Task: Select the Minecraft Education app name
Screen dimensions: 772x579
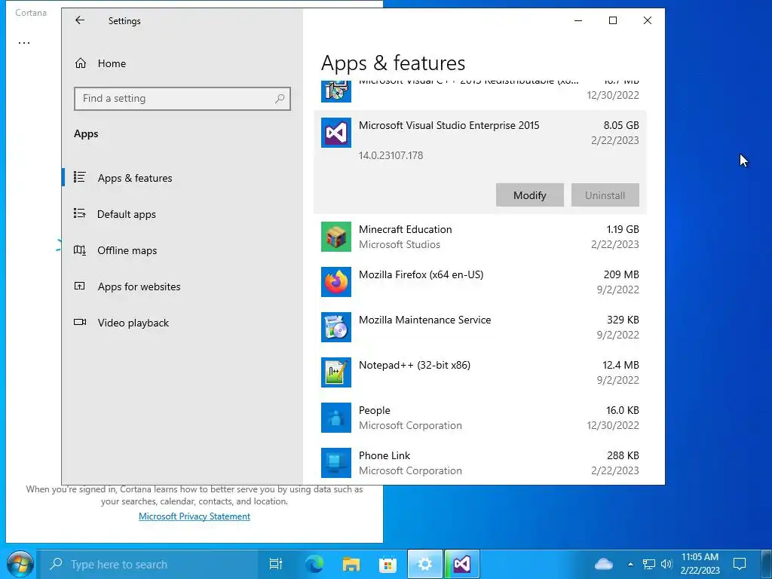Action: pyautogui.click(x=405, y=229)
